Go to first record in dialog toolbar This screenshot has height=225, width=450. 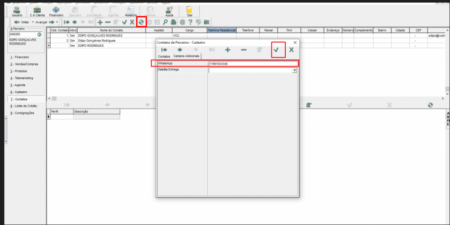point(164,50)
